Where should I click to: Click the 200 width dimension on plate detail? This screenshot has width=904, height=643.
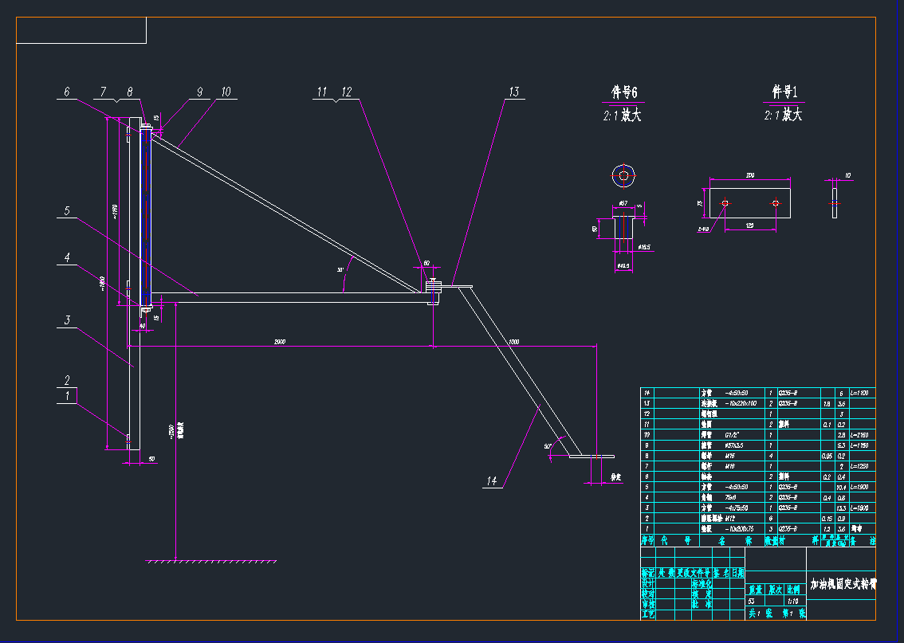[750, 174]
